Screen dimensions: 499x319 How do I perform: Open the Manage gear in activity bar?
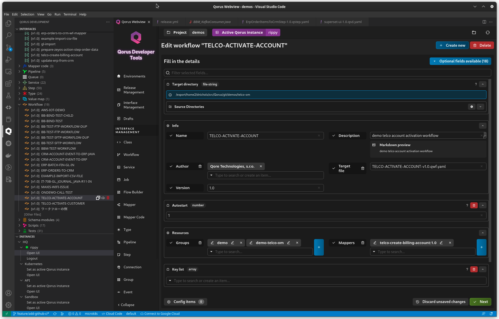[x=9, y=305]
